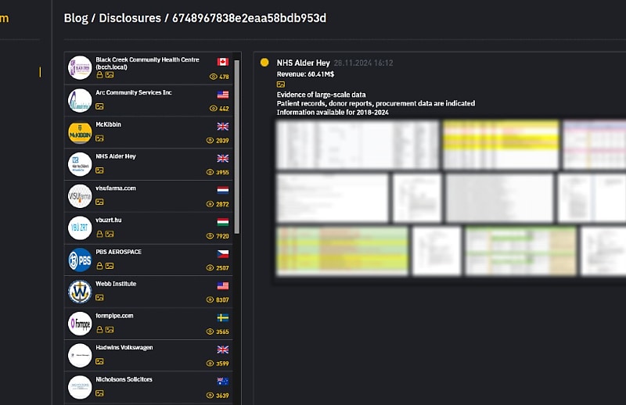The height and width of the screenshot is (405, 626).
Task: Click the Arc Community Services Inc logo
Action: point(80,100)
